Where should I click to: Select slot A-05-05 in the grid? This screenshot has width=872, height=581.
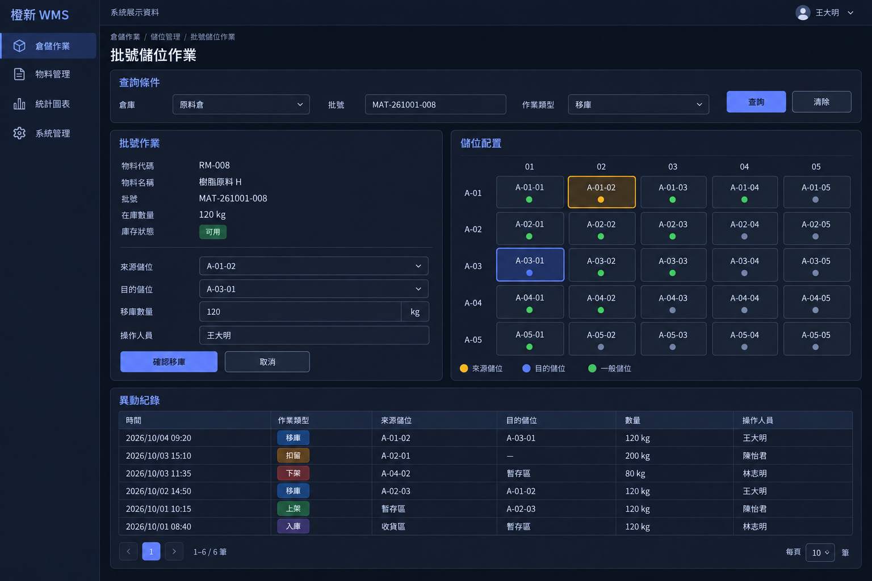point(816,339)
